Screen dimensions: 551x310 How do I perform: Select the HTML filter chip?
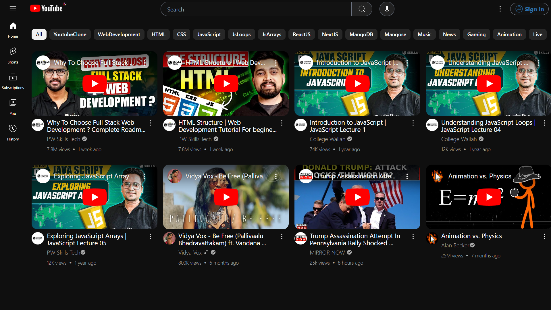point(159,34)
